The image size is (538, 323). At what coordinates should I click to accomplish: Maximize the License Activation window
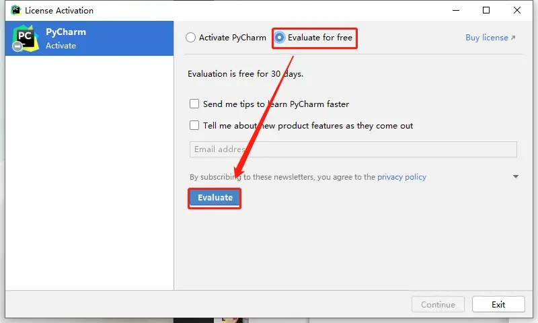coord(486,10)
